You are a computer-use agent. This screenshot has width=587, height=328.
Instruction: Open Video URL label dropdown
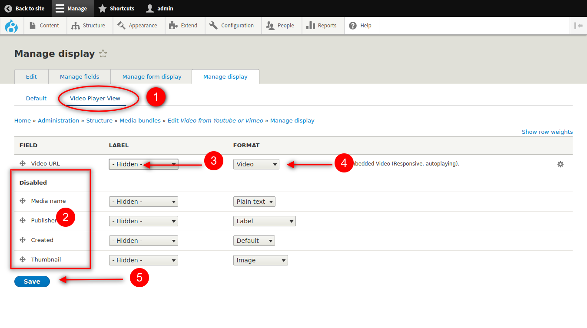pos(143,164)
